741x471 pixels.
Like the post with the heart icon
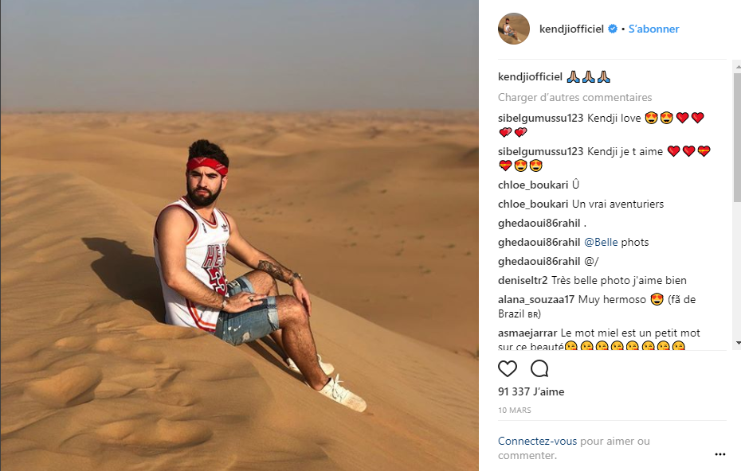point(508,368)
